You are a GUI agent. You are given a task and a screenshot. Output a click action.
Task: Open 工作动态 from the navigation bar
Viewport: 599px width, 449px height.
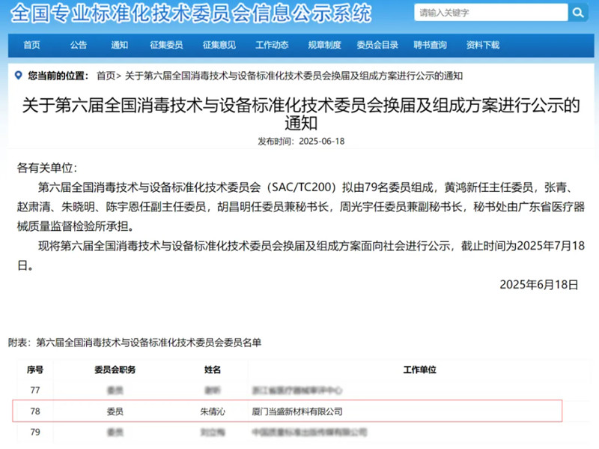click(272, 45)
